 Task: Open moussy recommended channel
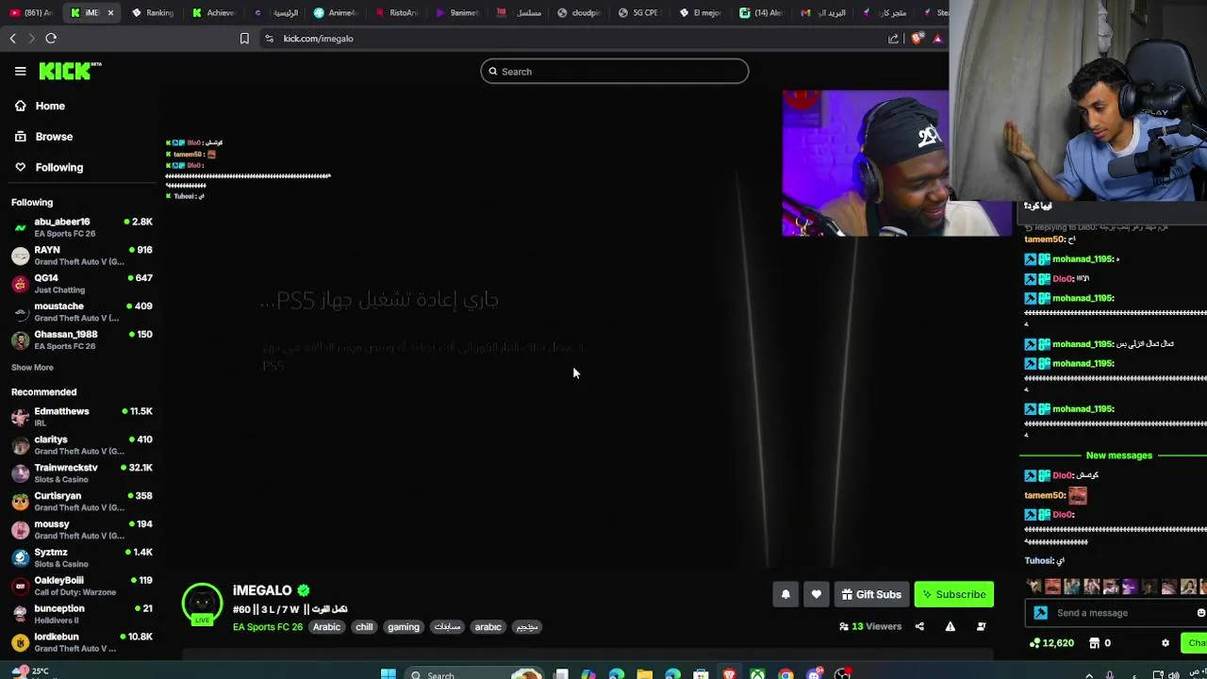pyautogui.click(x=81, y=530)
